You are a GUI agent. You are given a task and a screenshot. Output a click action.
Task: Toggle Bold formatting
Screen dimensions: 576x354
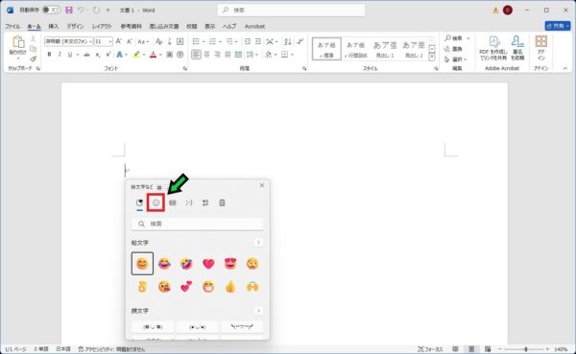[x=49, y=55]
